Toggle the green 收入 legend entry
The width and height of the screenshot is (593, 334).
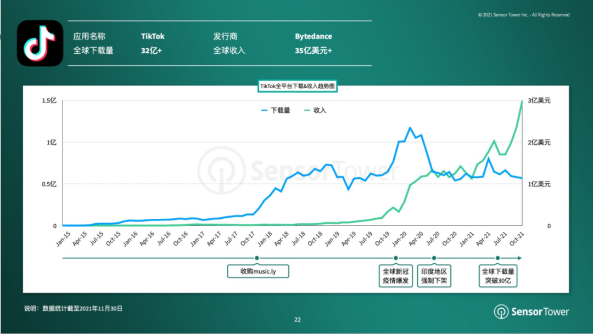click(x=315, y=110)
